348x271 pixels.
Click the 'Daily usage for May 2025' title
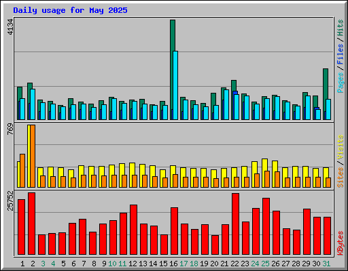pyautogui.click(x=70, y=10)
